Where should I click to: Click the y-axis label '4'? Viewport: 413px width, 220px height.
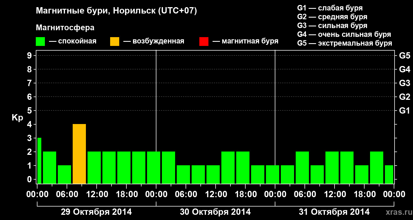(x=30, y=124)
